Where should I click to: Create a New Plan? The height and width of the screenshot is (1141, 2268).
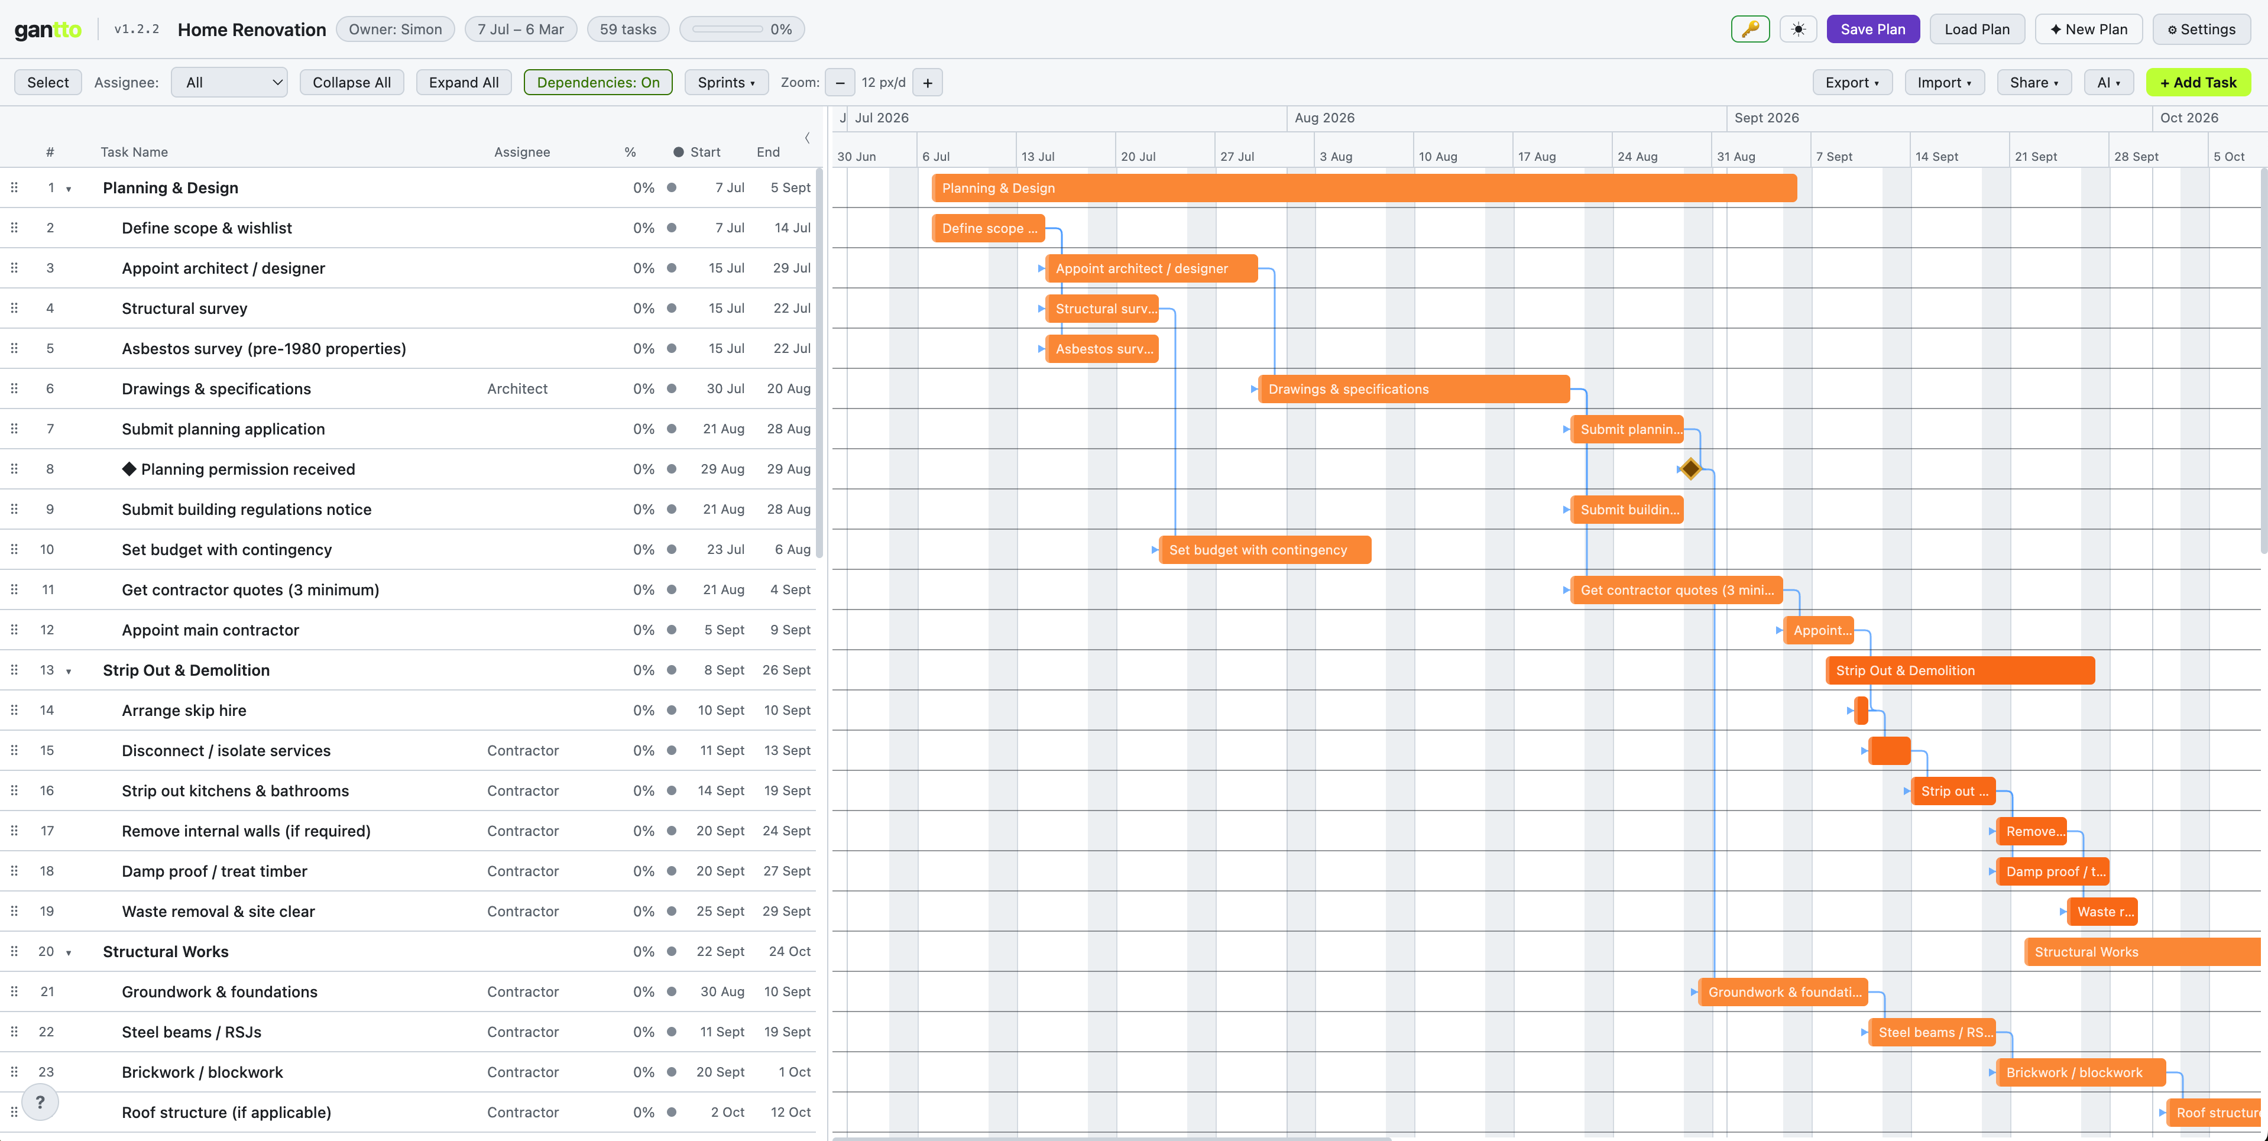pyautogui.click(x=2088, y=29)
